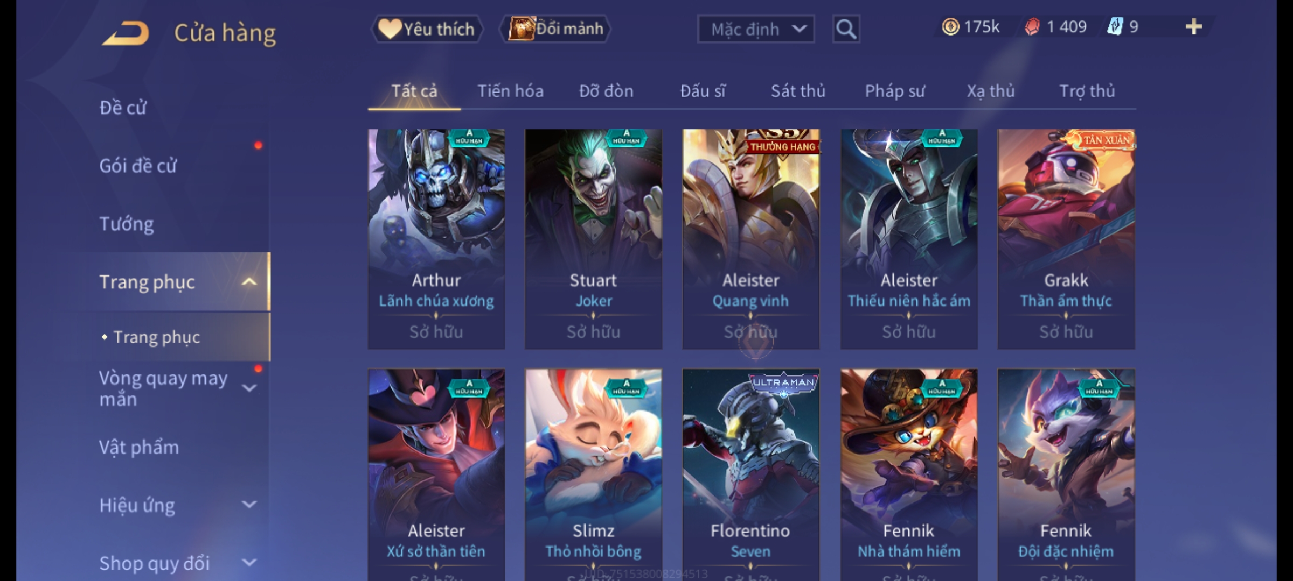Open the Stuart Joker skin card
Screen dimensions: 1293x581
(x=594, y=239)
